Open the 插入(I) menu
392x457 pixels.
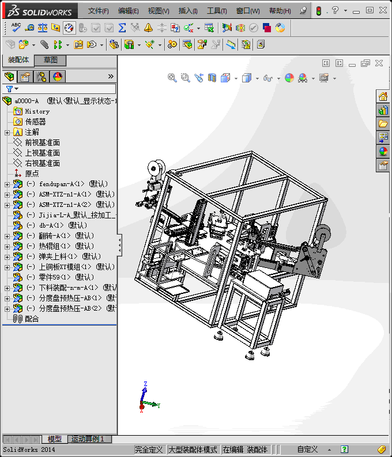tap(188, 11)
